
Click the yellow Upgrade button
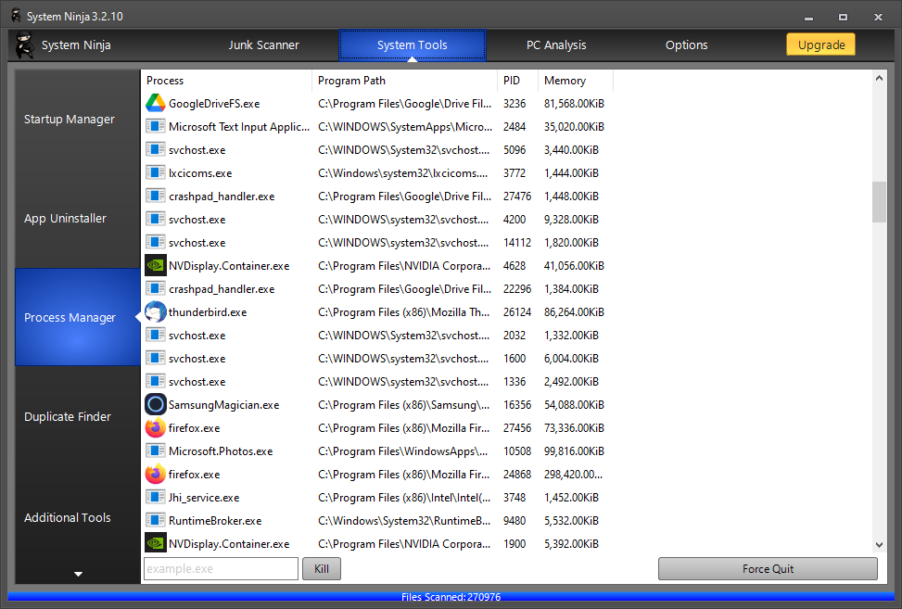coord(821,44)
